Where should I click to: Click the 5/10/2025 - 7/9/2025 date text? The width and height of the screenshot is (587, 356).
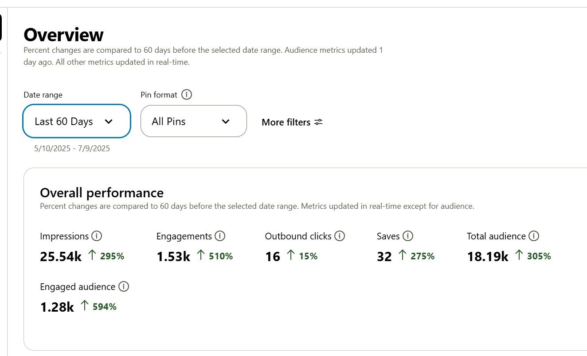(x=71, y=148)
